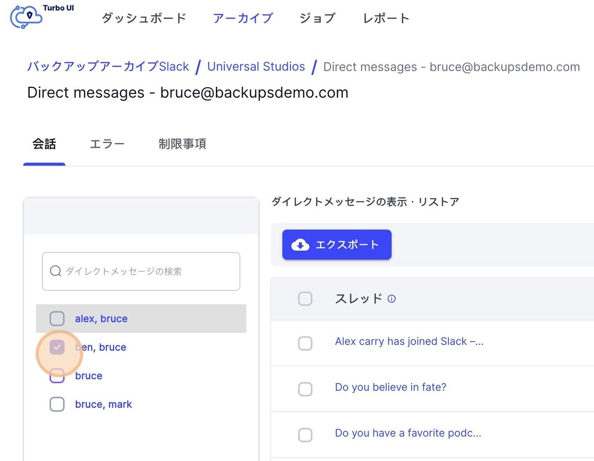Screen dimensions: 594x461
Task: Check the alex, bruce conversation checkbox
Action: pyautogui.click(x=57, y=318)
